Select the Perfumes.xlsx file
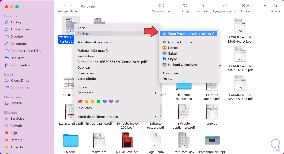 point(184,140)
